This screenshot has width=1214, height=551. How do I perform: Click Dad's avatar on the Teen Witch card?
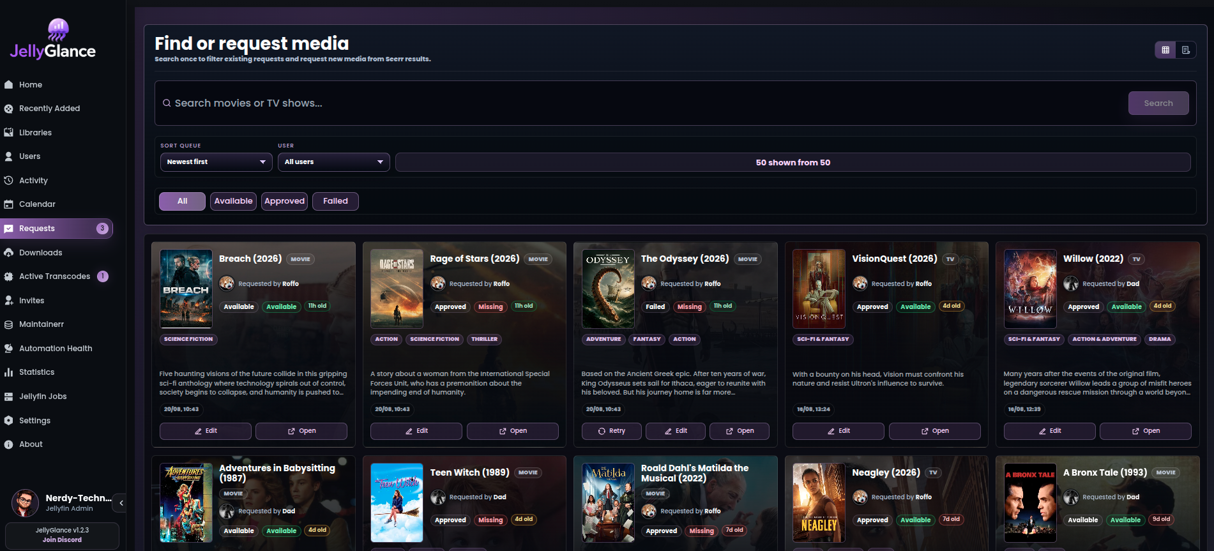(438, 497)
